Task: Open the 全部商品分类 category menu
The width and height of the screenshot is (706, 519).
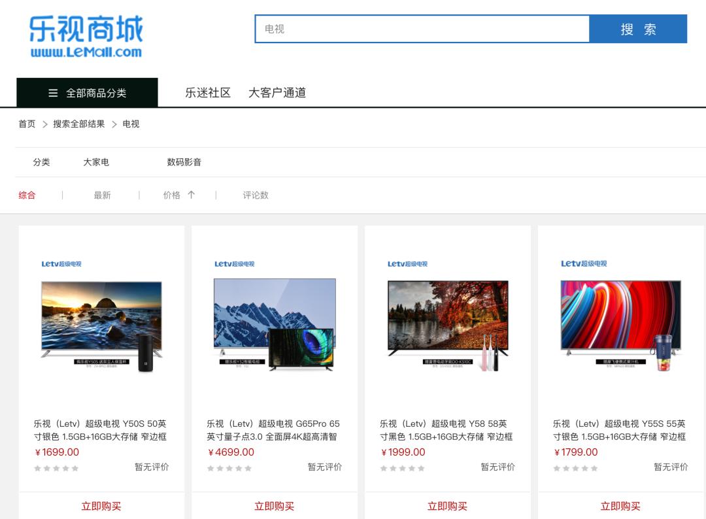Action: (87, 93)
